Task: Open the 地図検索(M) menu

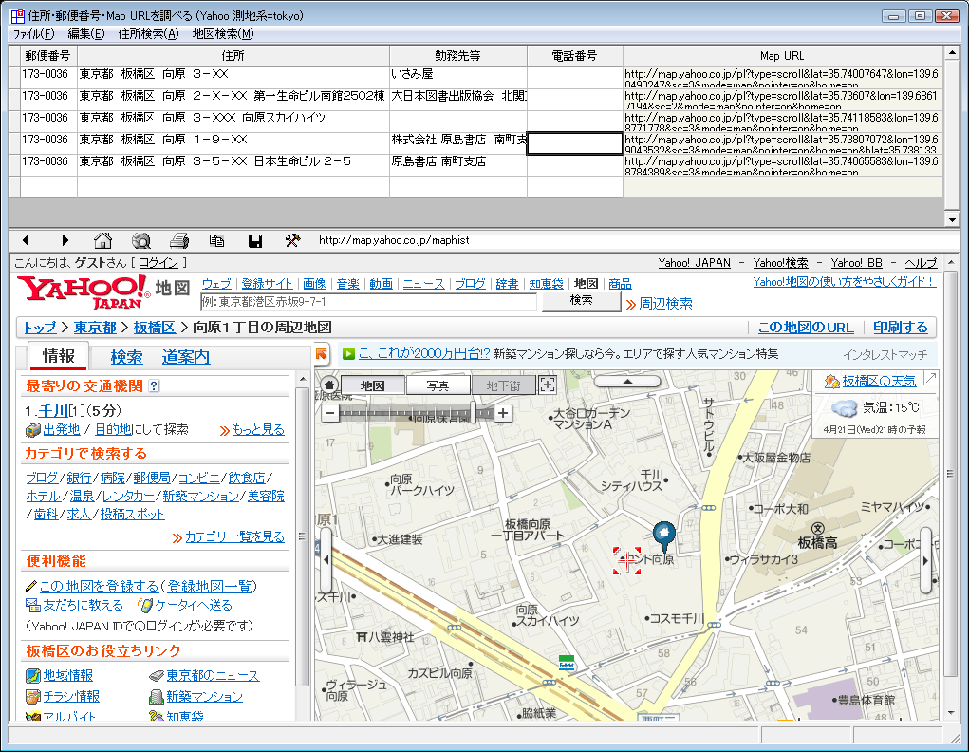Action: tap(223, 34)
